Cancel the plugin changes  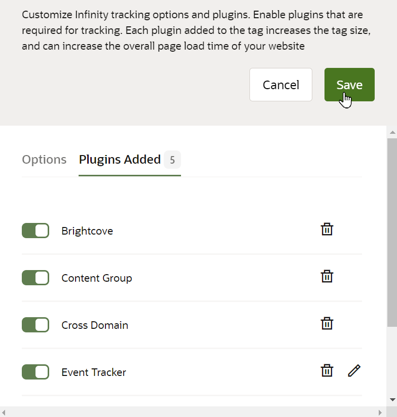click(x=281, y=85)
